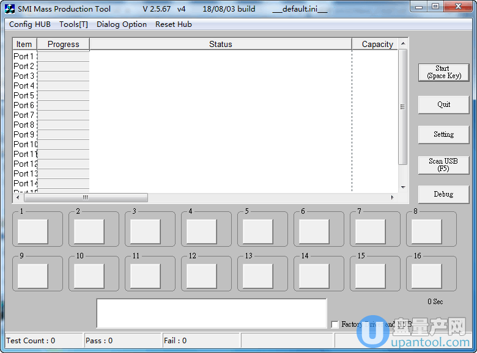The width and height of the screenshot is (477, 353).
Task: Select the port 4 status box
Action: (x=202, y=231)
